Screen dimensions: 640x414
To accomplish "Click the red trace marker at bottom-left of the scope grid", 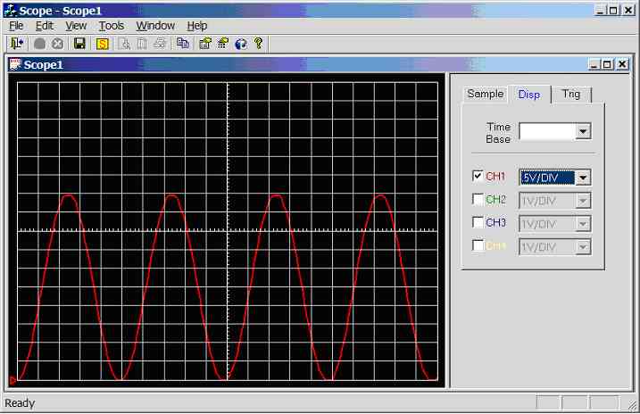I will click(12, 381).
